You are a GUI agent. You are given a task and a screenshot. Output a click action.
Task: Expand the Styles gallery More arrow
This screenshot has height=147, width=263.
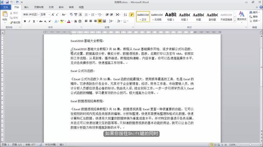(235, 20)
